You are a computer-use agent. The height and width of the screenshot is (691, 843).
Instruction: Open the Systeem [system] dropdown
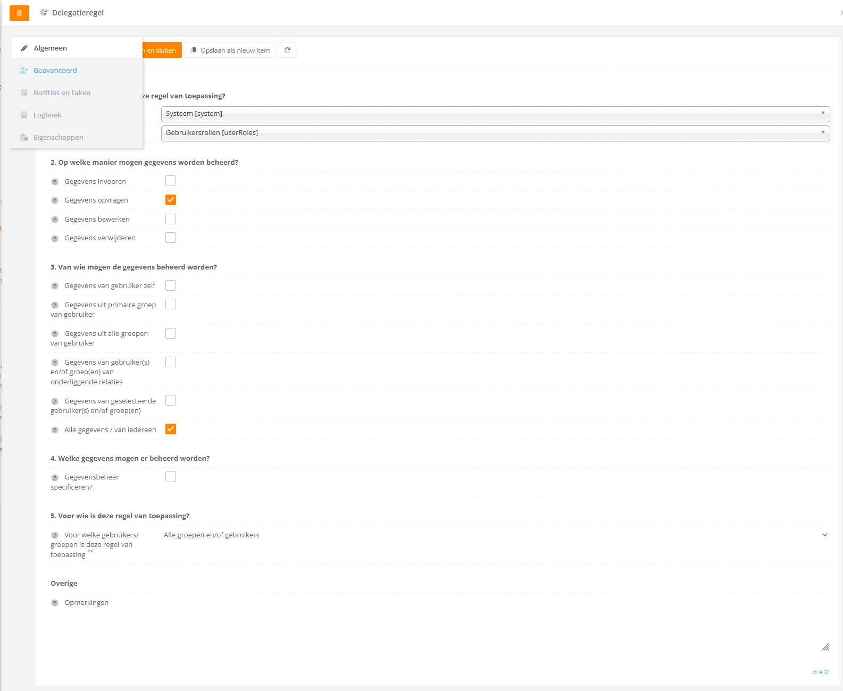pos(495,114)
